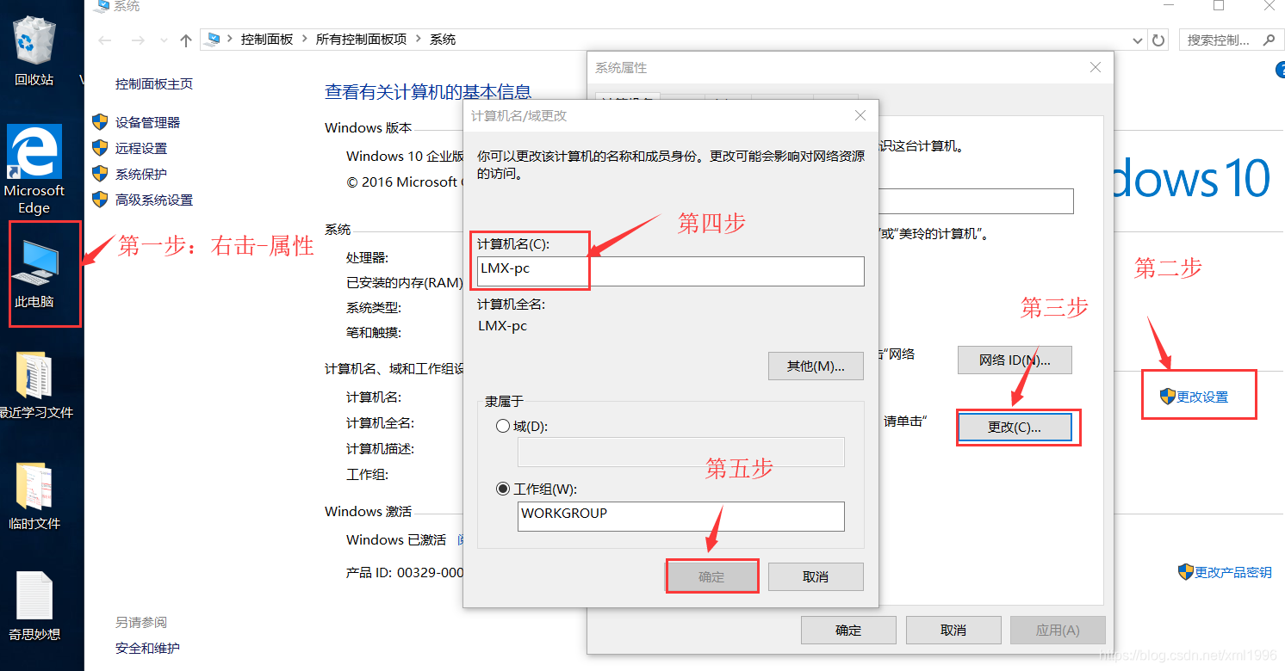The width and height of the screenshot is (1285, 671).
Task: Click the domain name field under 域(D)
Action: click(680, 452)
